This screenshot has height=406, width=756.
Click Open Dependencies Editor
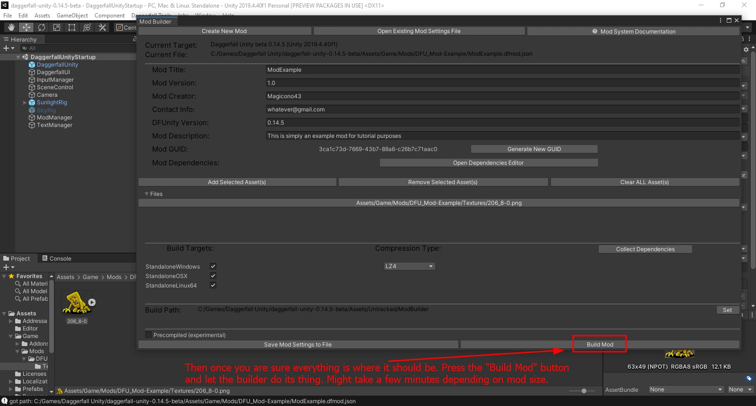(x=489, y=163)
